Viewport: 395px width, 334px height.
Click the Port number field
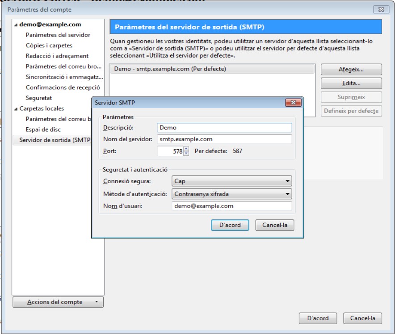pyautogui.click(x=170, y=151)
